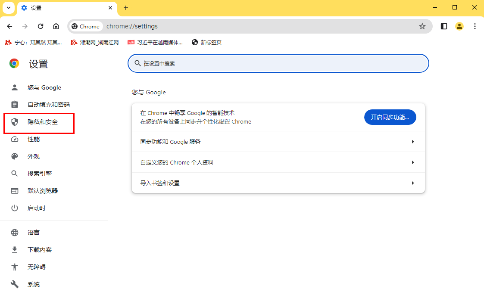484x298 pixels.
Task: Select 默认浏览器 in sidebar
Action: click(43, 191)
